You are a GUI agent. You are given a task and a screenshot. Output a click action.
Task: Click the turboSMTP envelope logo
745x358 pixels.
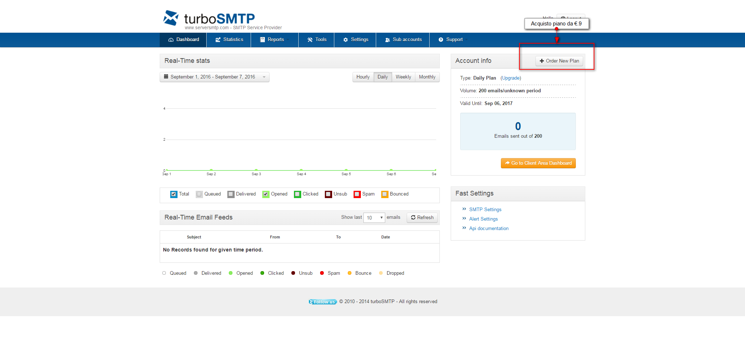(x=171, y=18)
